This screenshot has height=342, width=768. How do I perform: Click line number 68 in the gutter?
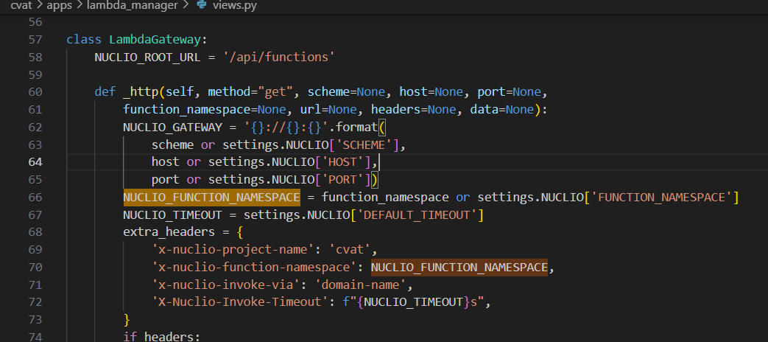click(35, 231)
